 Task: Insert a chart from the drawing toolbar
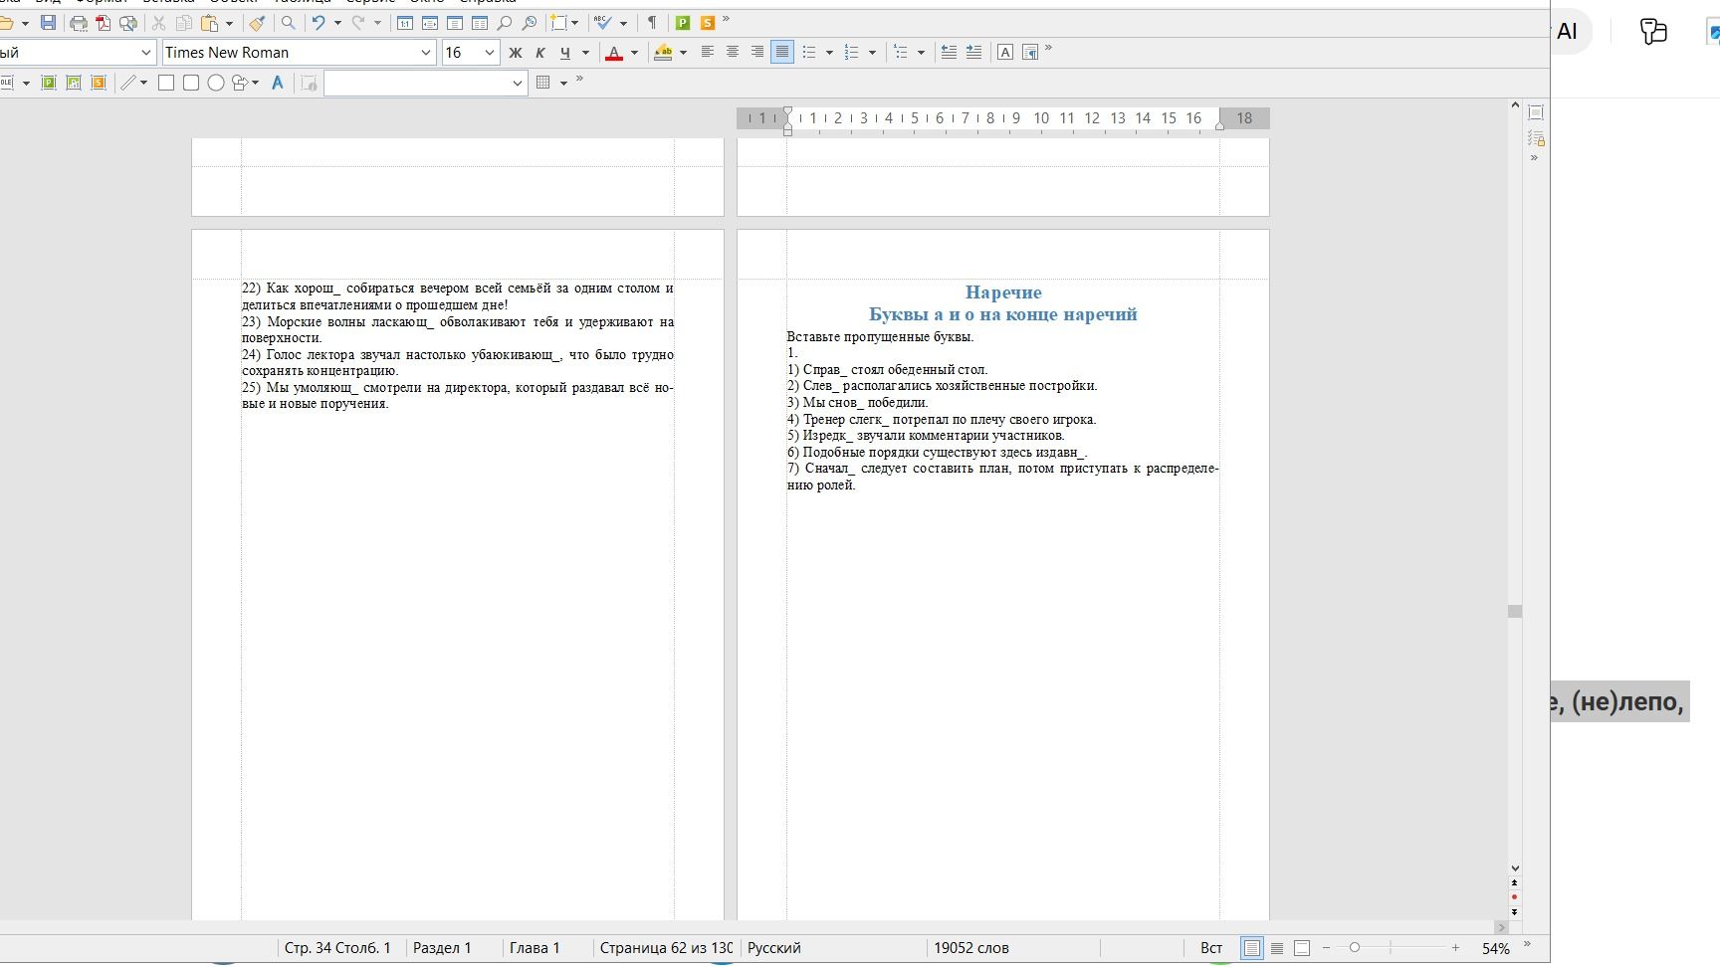coord(74,83)
